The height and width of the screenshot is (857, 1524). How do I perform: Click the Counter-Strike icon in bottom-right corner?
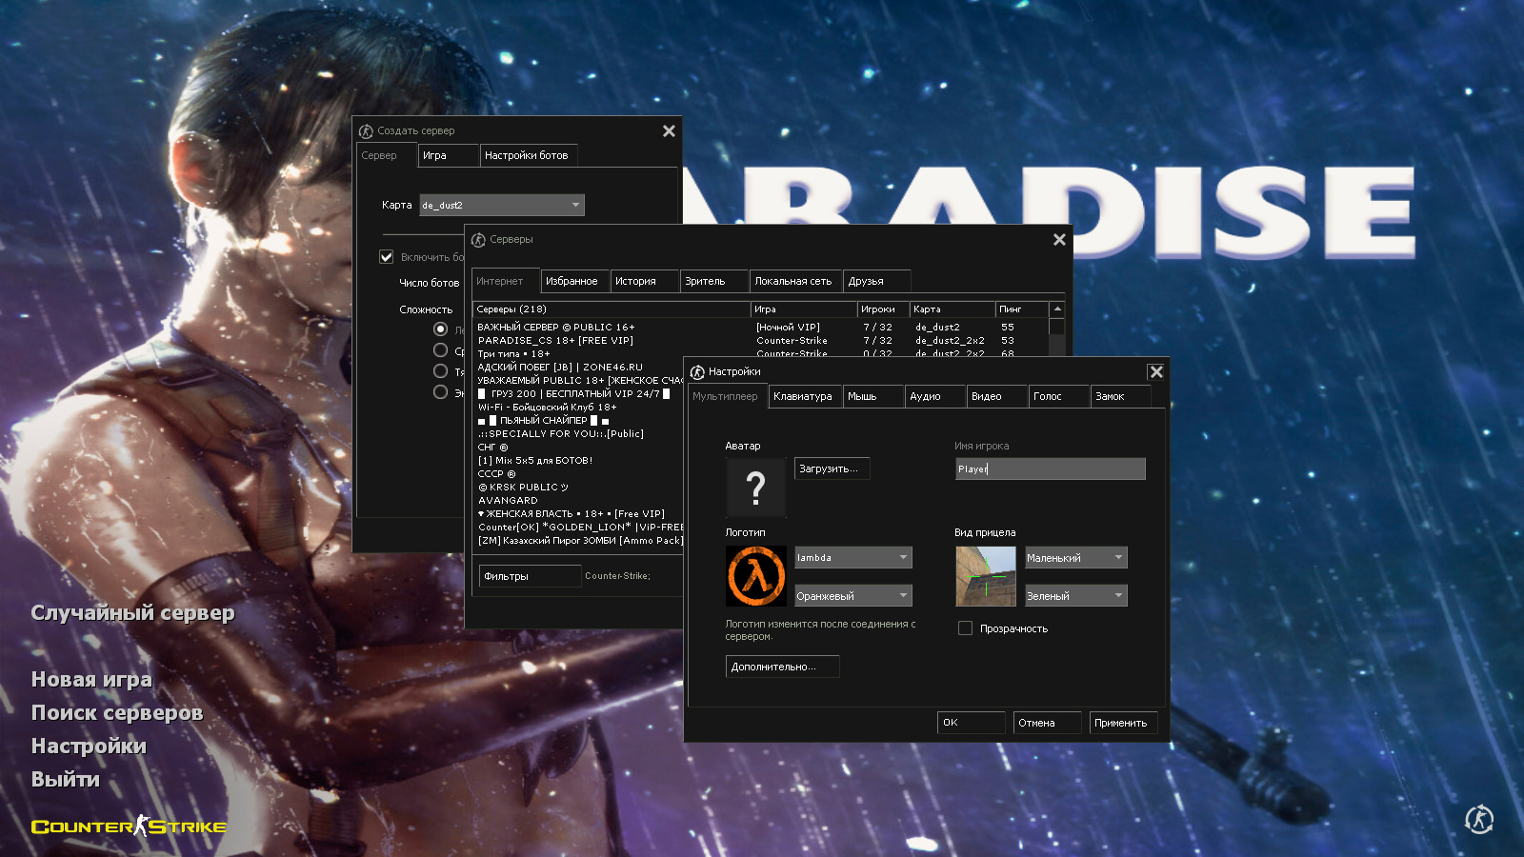[1478, 819]
